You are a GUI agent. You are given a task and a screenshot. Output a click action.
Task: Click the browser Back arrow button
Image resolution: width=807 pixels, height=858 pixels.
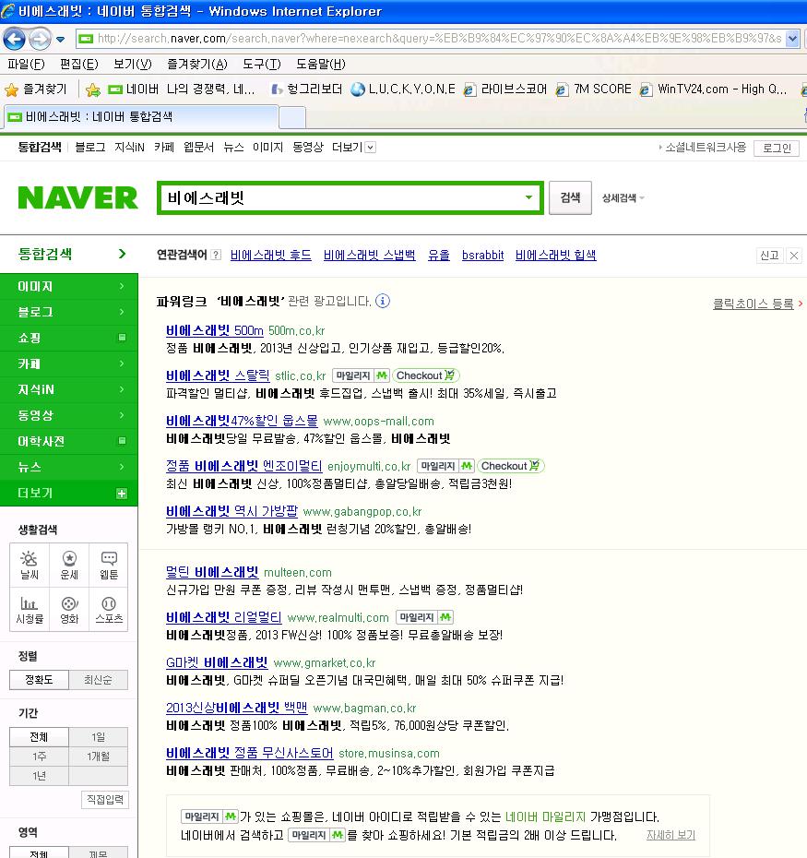14,39
